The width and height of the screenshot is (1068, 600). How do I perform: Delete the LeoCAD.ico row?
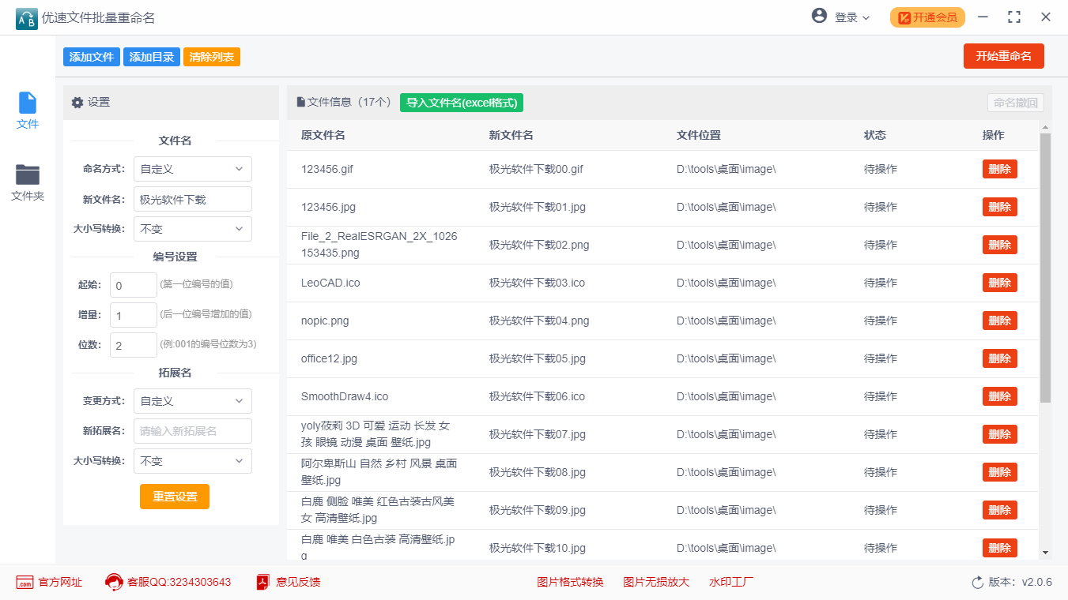click(x=1000, y=283)
